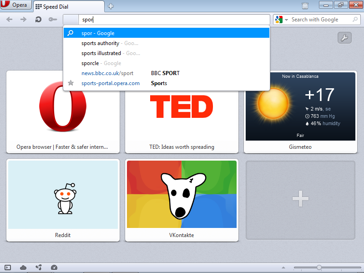Open the Reddit Speed Dial thumbnail
The height and width of the screenshot is (273, 364).
63,200
